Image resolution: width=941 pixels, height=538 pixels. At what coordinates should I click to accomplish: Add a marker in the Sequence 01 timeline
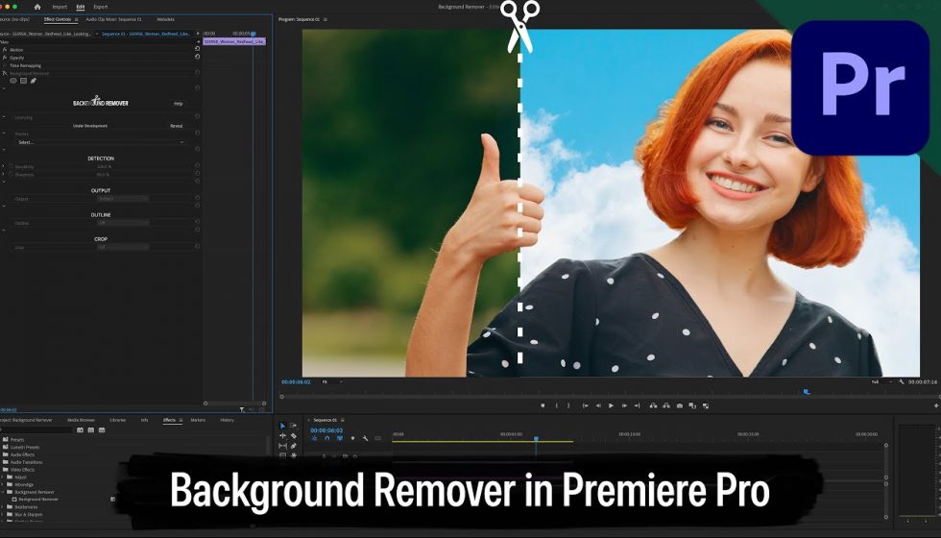(352, 438)
